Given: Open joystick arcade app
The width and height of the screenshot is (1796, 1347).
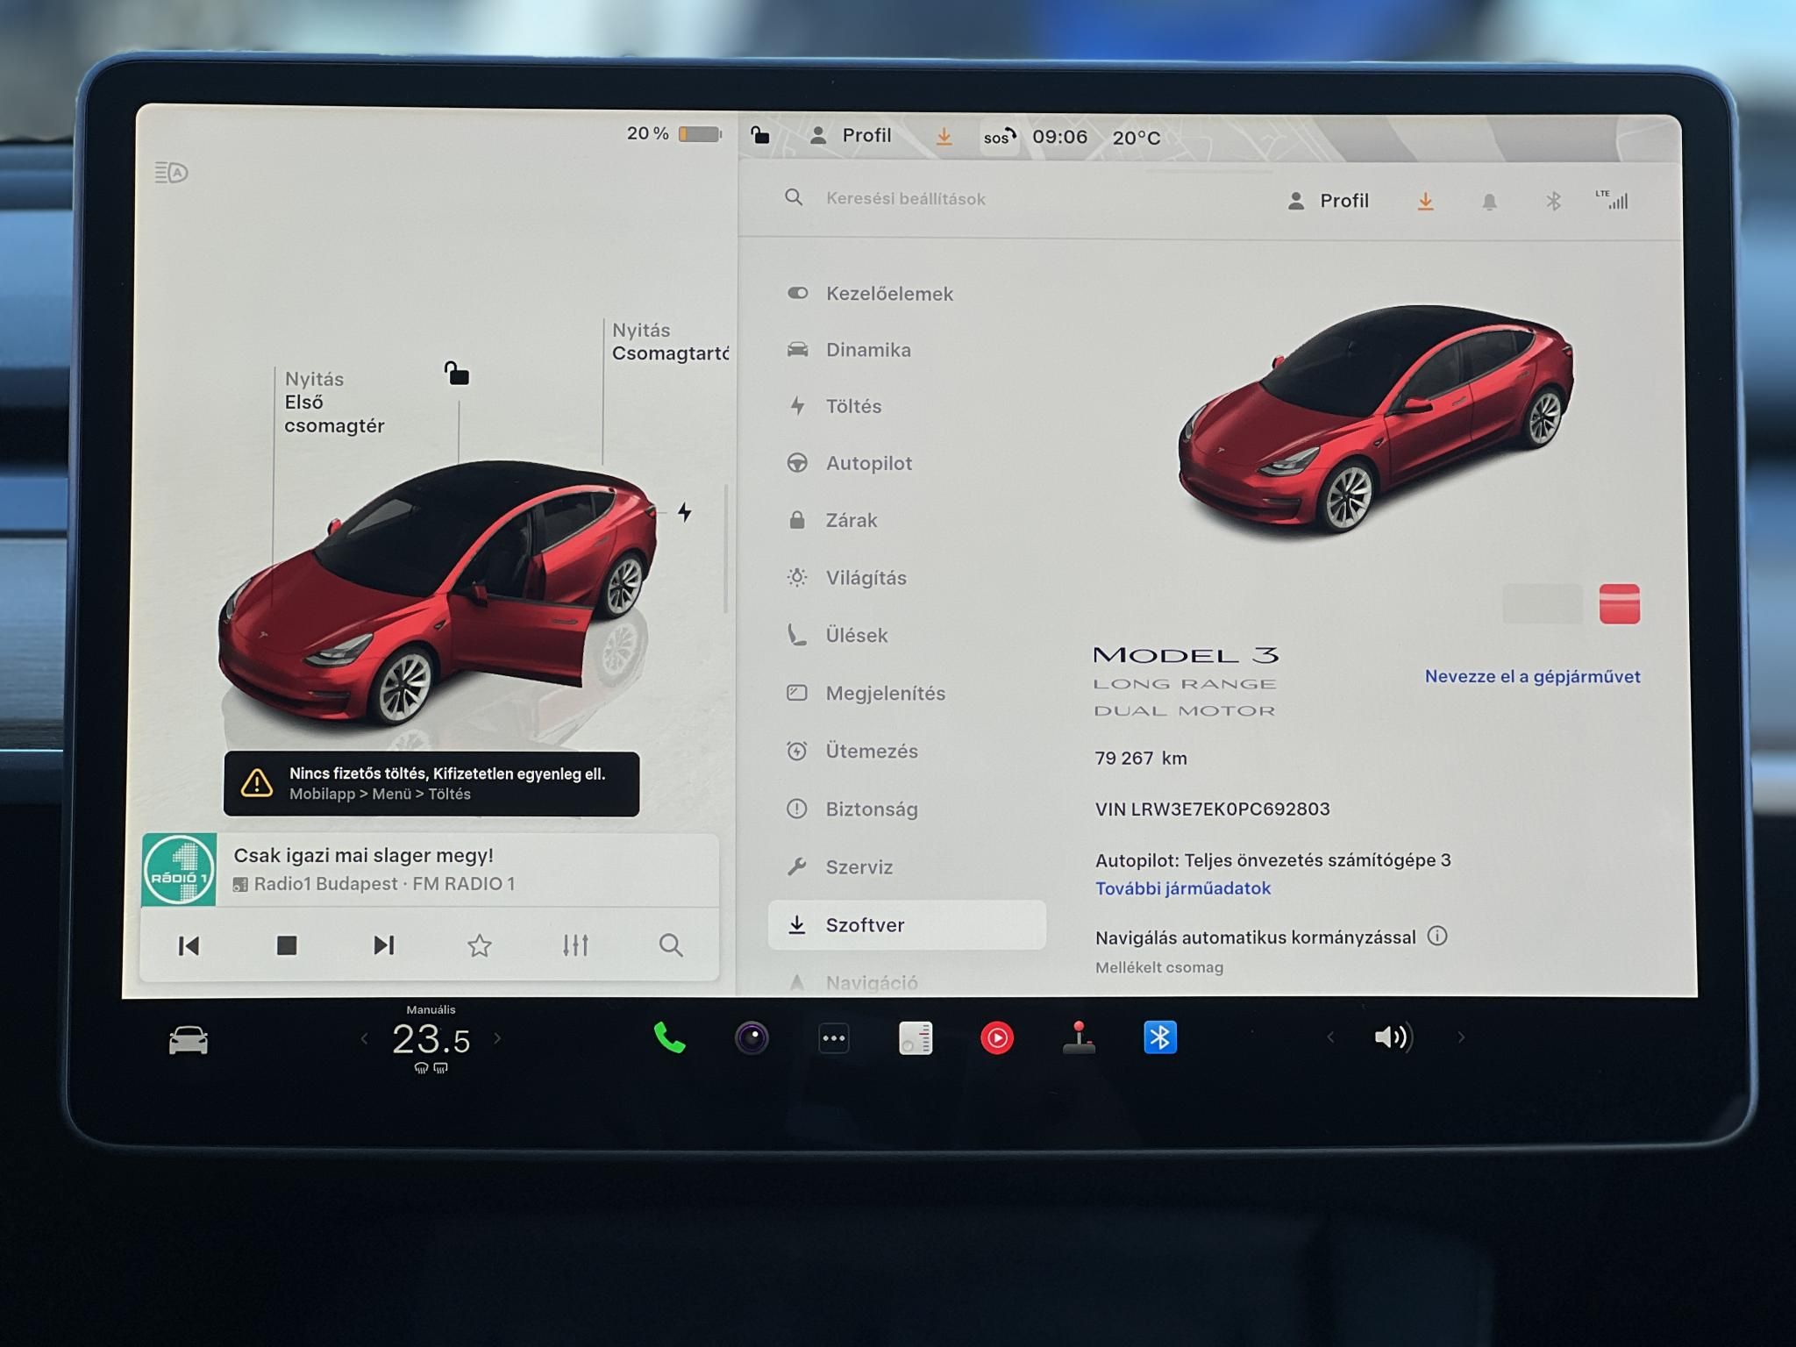Looking at the screenshot, I should [1079, 1038].
